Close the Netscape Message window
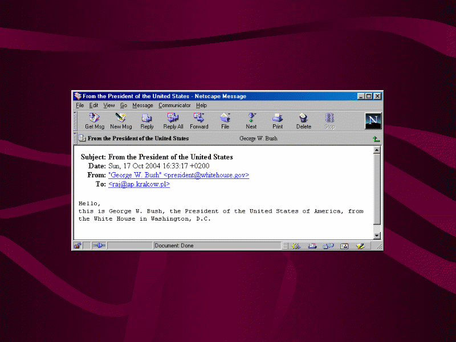The width and height of the screenshot is (456, 342). 377,96
